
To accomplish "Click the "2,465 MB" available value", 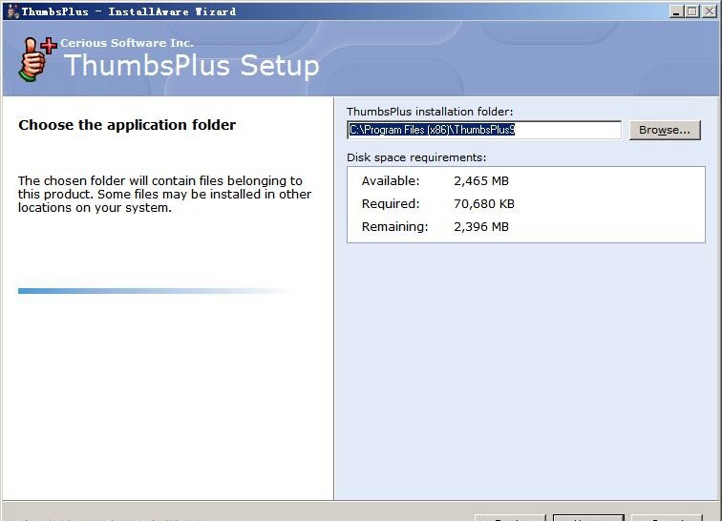I will click(481, 181).
